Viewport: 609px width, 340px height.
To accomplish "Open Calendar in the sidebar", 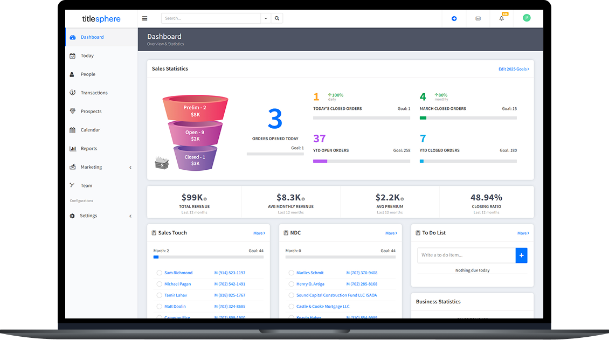I will point(101,130).
